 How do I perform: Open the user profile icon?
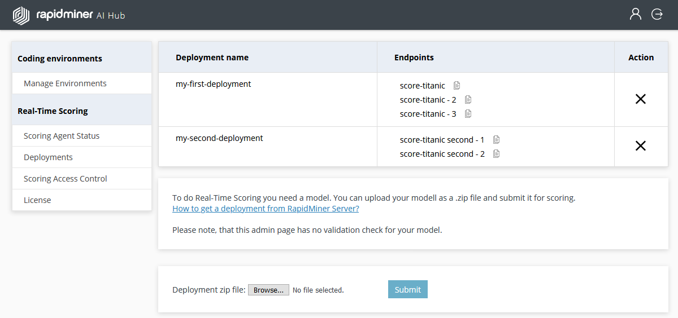[x=636, y=14]
